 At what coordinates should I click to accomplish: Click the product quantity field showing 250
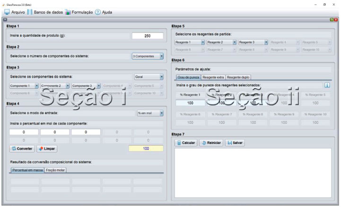147,36
